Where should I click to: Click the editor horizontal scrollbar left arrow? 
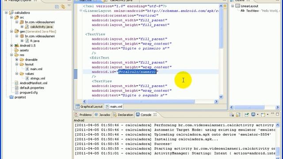click(84, 101)
